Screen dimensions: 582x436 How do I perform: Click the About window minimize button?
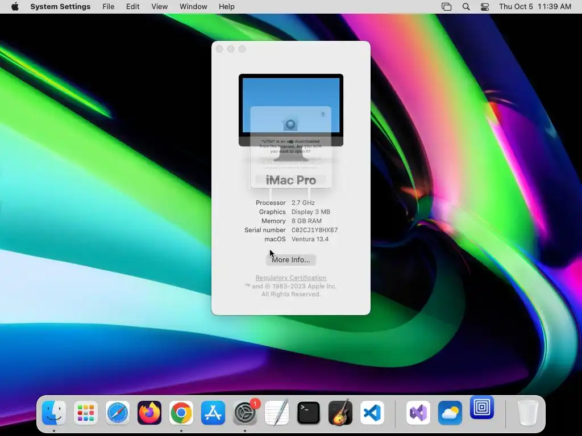[231, 49]
